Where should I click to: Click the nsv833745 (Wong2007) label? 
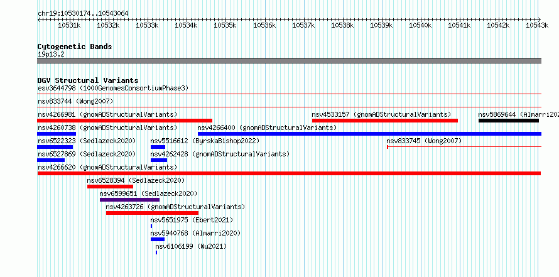(x=424, y=141)
